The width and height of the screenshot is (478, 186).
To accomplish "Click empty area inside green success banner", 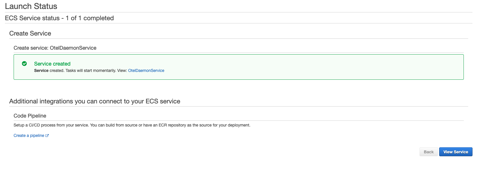I will pos(290,67).
